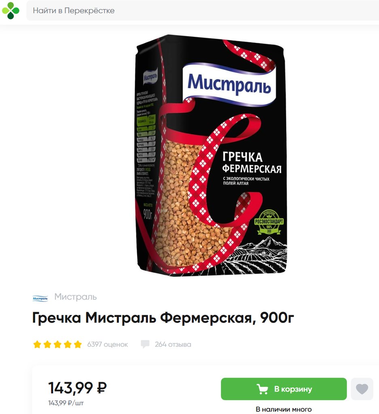Screen dimensions: 379x414
Task: Click the 143,99 ₽/шт unit price
Action: (x=66, y=403)
